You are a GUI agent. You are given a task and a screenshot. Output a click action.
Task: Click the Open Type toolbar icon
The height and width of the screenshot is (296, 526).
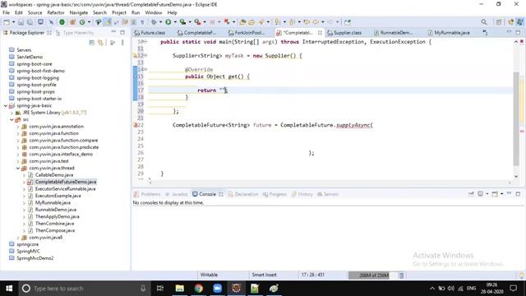pyautogui.click(x=242, y=22)
